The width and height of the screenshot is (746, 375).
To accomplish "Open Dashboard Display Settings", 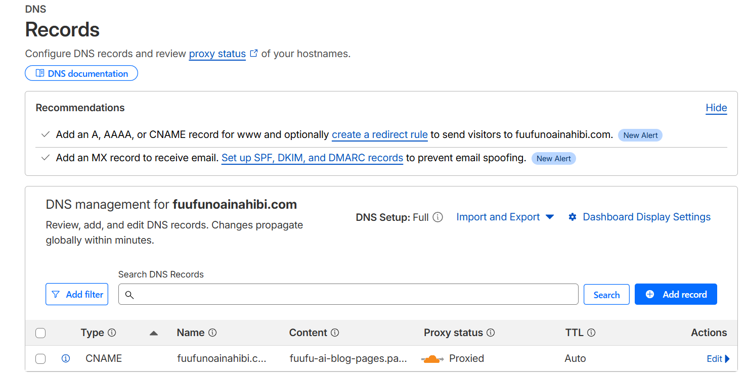I will [646, 217].
